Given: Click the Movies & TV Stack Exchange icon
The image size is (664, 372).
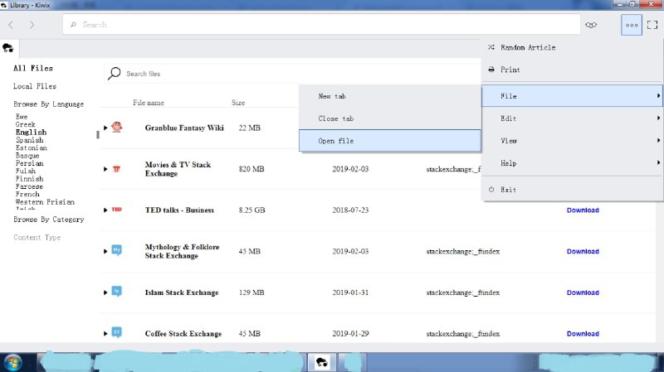Looking at the screenshot, I should (116, 169).
